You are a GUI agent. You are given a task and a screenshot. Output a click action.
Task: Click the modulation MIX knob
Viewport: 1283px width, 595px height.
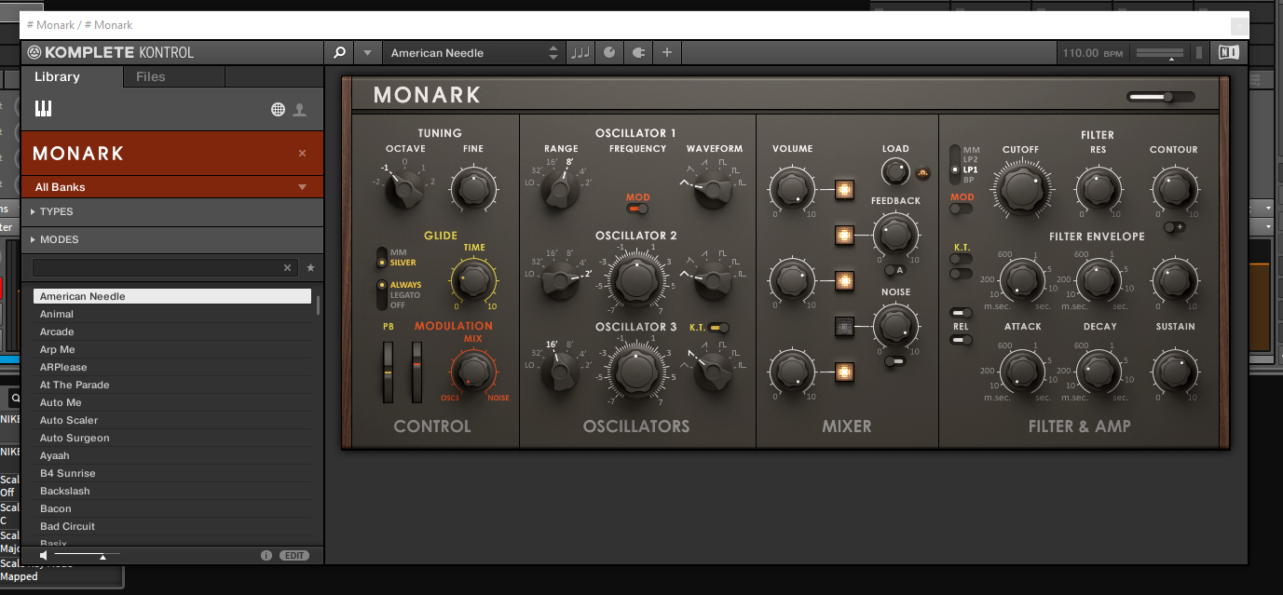pyautogui.click(x=473, y=371)
